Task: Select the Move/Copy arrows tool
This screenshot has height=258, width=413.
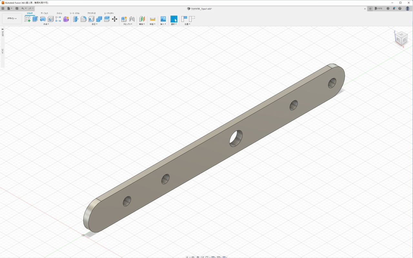Action: point(115,19)
